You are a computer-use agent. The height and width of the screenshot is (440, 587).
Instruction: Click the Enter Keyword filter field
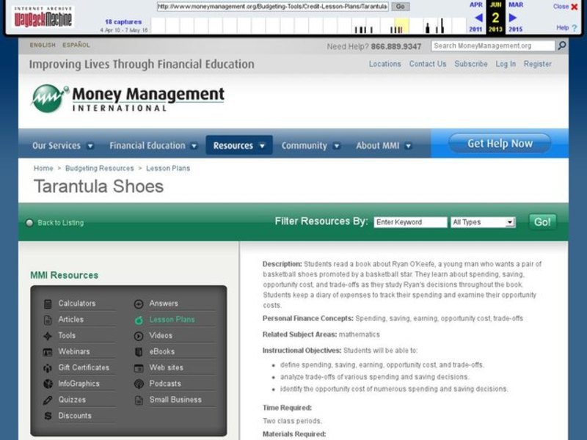(x=409, y=222)
